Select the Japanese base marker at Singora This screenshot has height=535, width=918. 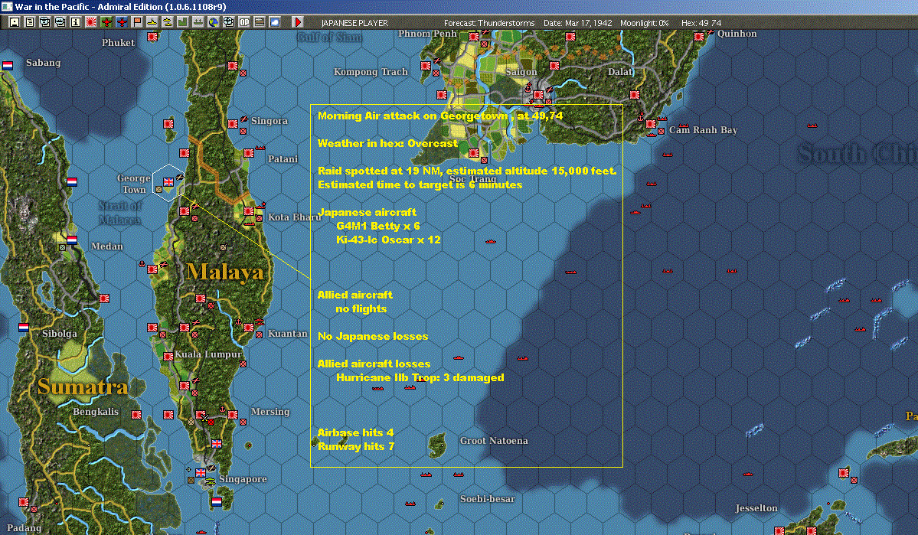click(233, 124)
